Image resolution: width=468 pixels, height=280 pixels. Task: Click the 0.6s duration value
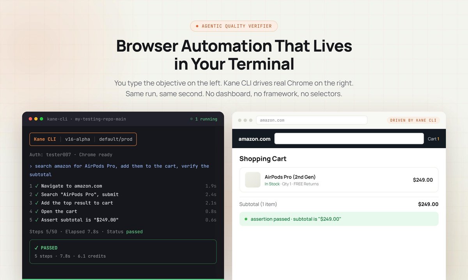coord(211,220)
